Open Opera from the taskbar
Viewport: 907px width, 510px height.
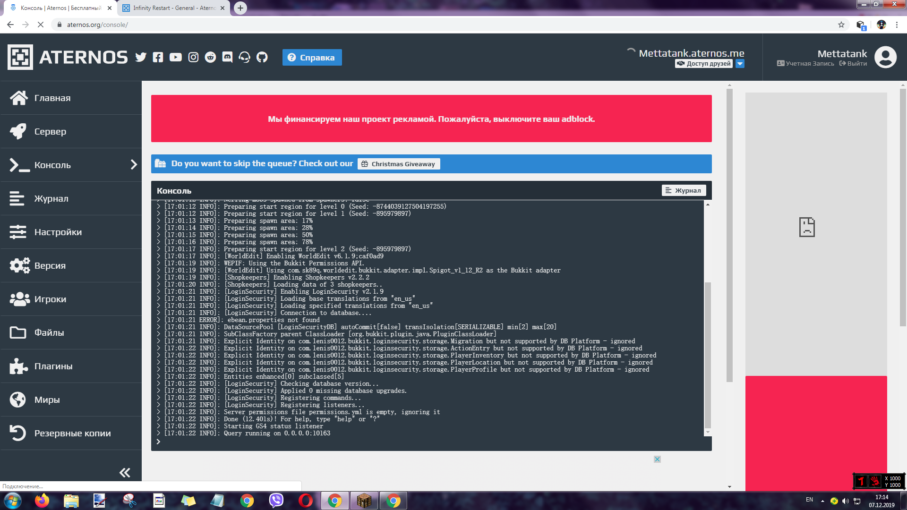306,501
